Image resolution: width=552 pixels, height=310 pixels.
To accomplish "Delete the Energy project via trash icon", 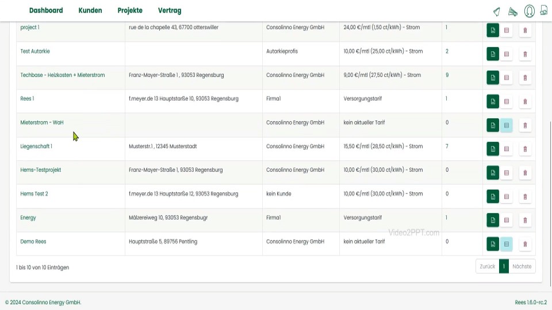I will [524, 220].
